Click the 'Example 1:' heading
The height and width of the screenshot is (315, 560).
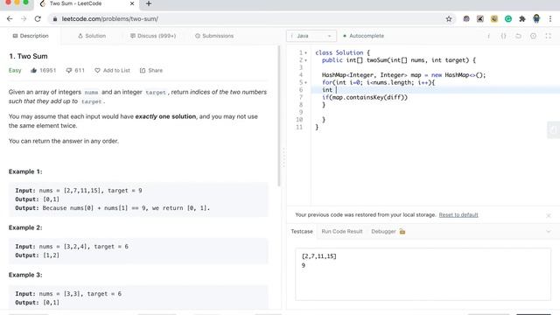point(25,171)
